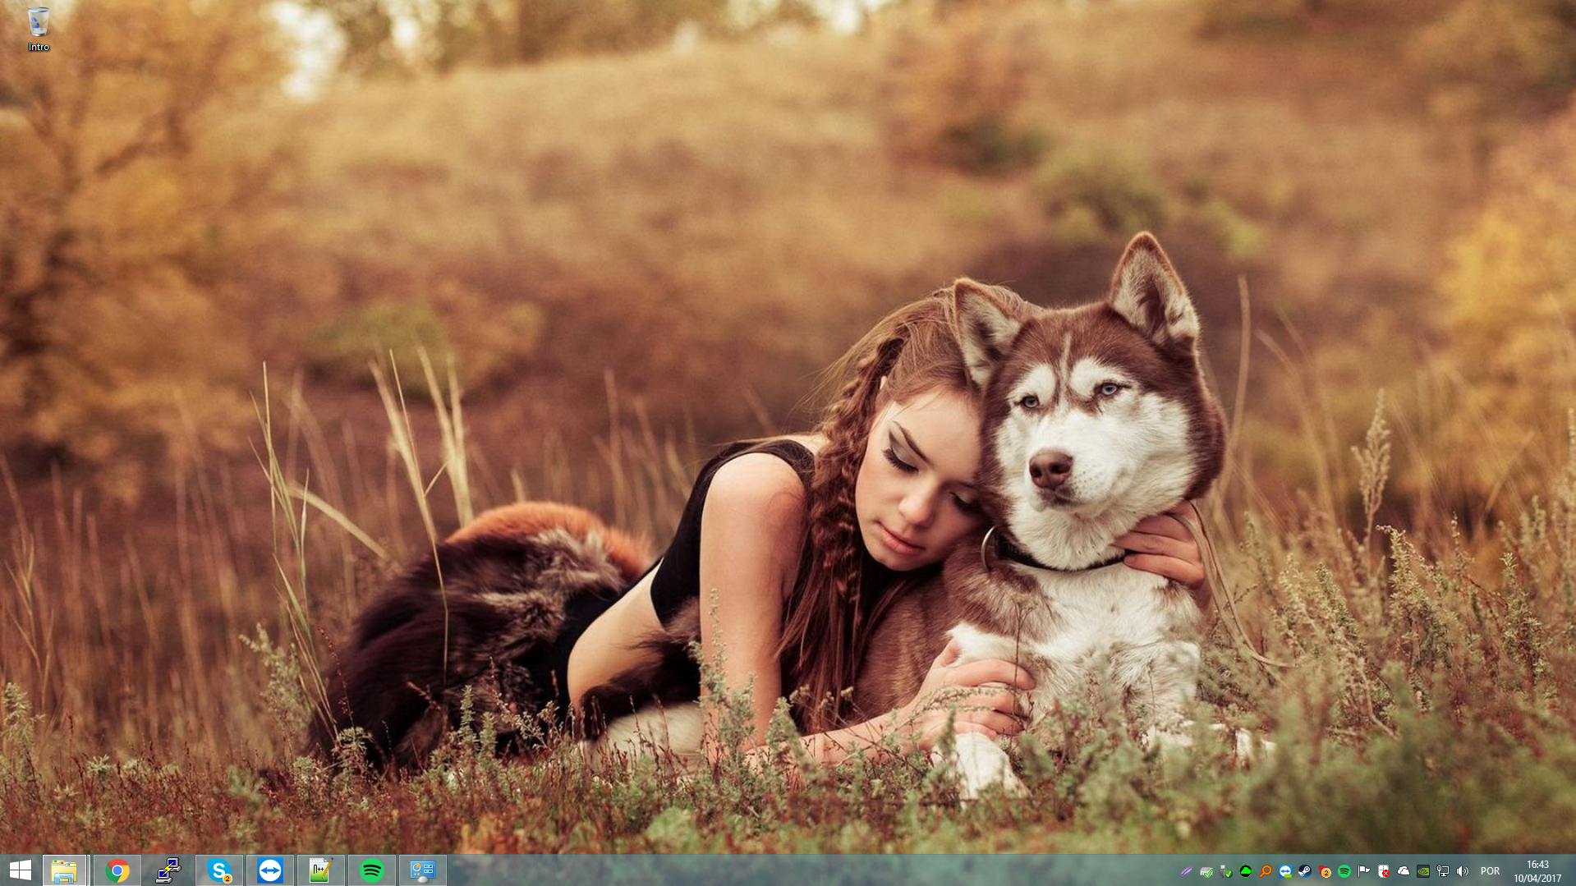Open the Action Center flag tray icon
1576x886 pixels.
pos(1363,871)
